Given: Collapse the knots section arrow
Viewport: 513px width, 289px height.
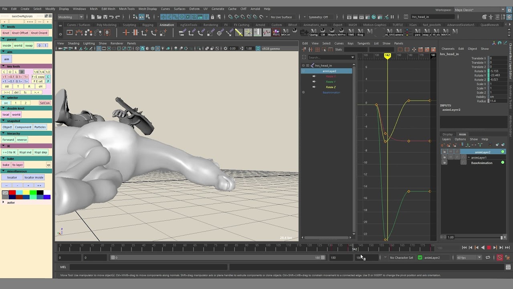Looking at the screenshot, I should point(3,27).
